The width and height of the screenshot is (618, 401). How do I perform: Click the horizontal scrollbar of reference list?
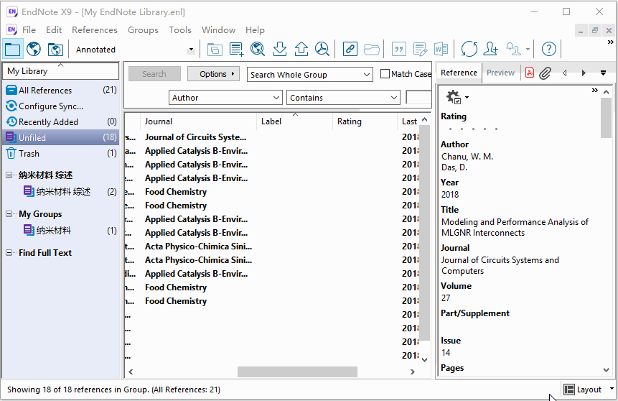point(297,372)
